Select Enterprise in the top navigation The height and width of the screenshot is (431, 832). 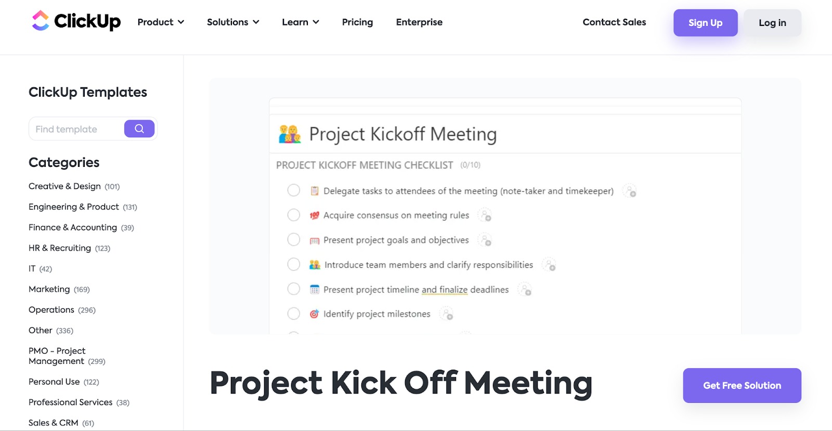[419, 22]
